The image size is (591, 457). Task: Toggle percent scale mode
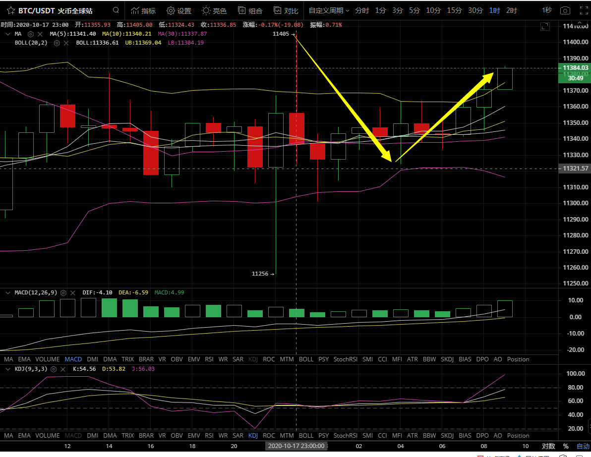pyautogui.click(x=566, y=446)
